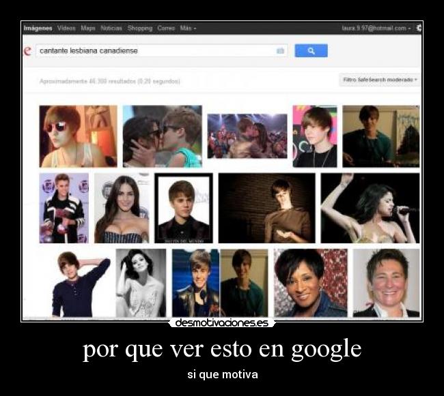Image resolution: width=444 pixels, height=396 pixels.
Task: Open thumbnail with pink colorful background
Action: tap(315, 136)
